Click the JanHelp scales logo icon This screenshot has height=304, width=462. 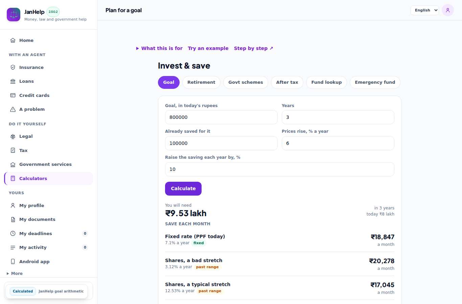(x=14, y=15)
